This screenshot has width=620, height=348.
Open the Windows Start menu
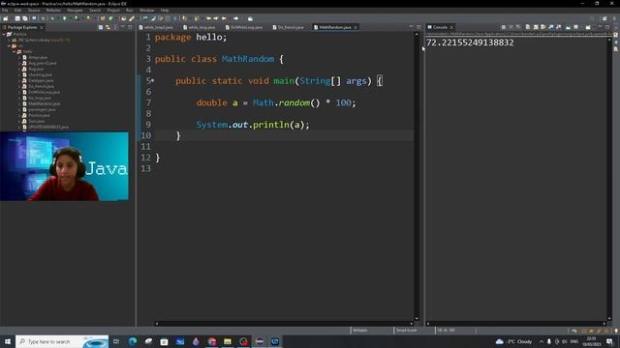point(8,341)
